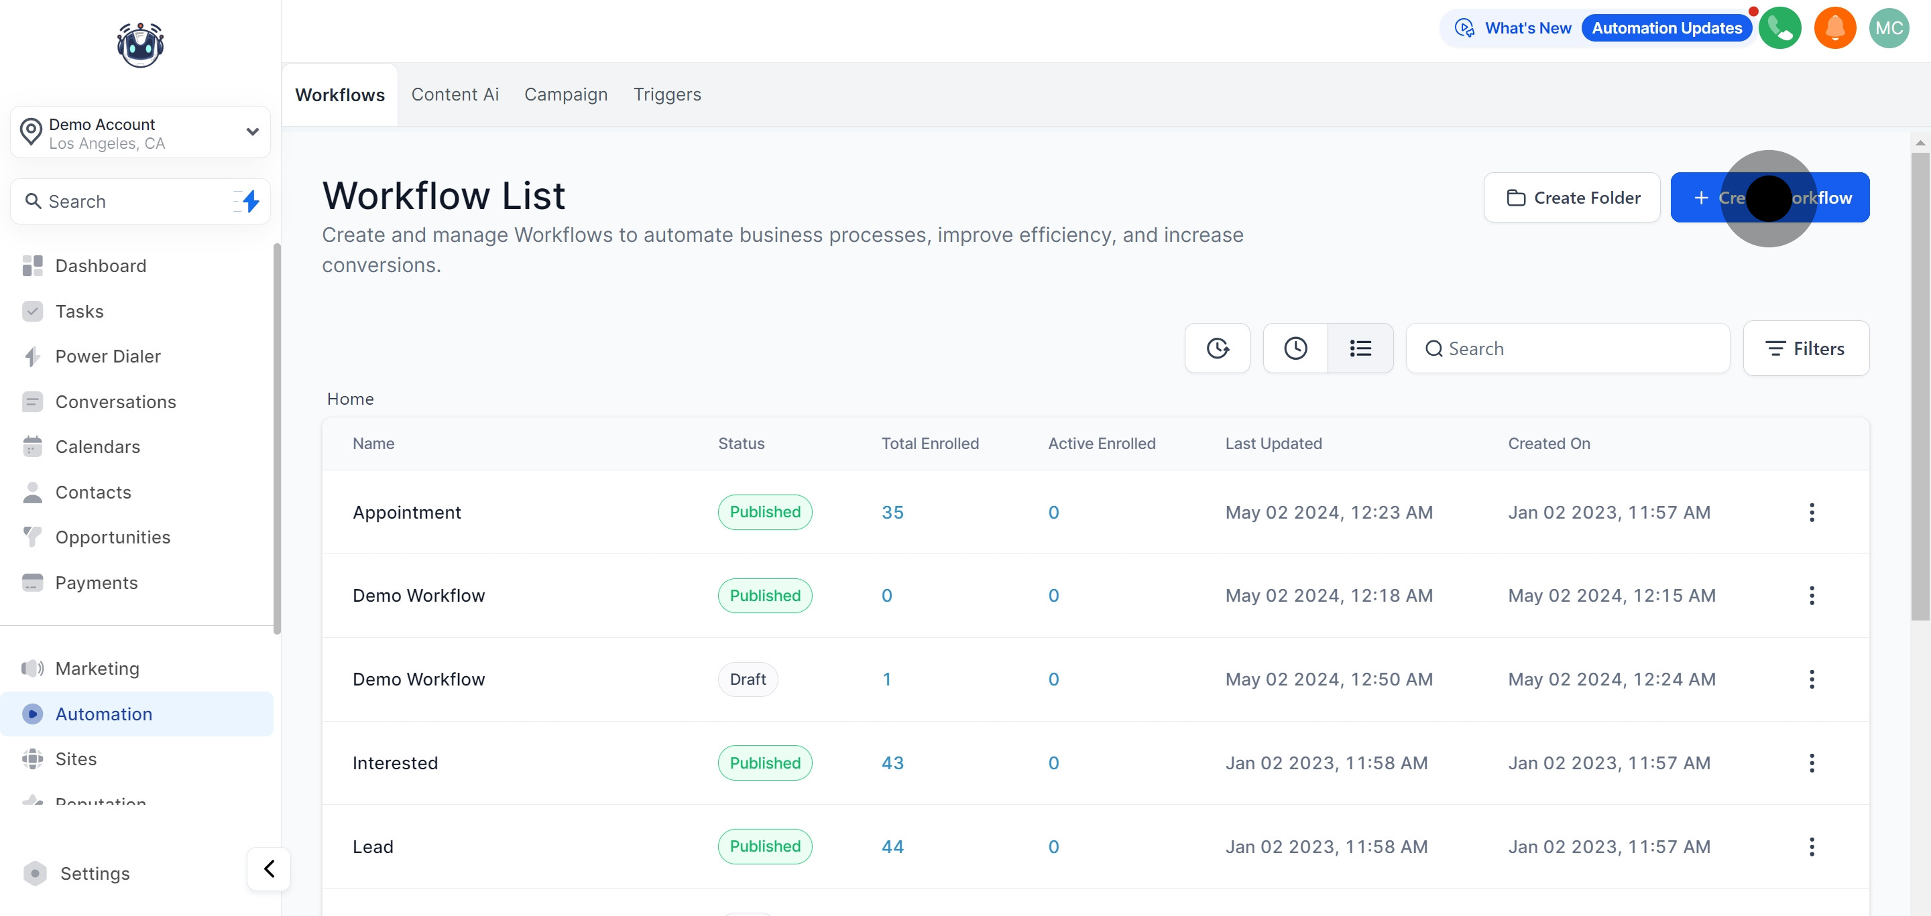Open three-dot menu for Appointment workflow

1812,513
